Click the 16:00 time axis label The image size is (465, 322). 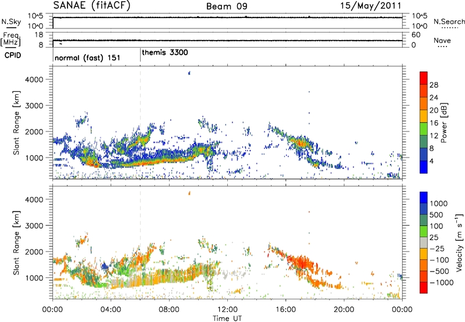point(285,309)
